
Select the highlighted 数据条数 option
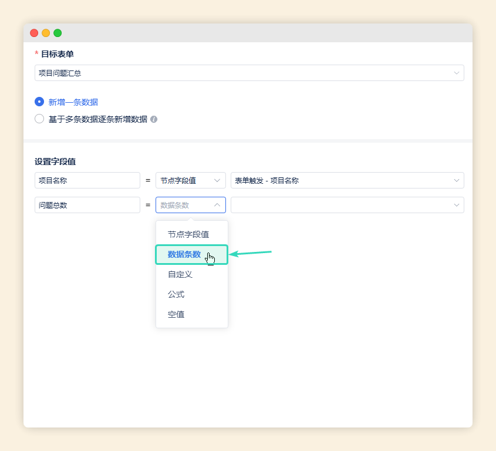(x=191, y=254)
